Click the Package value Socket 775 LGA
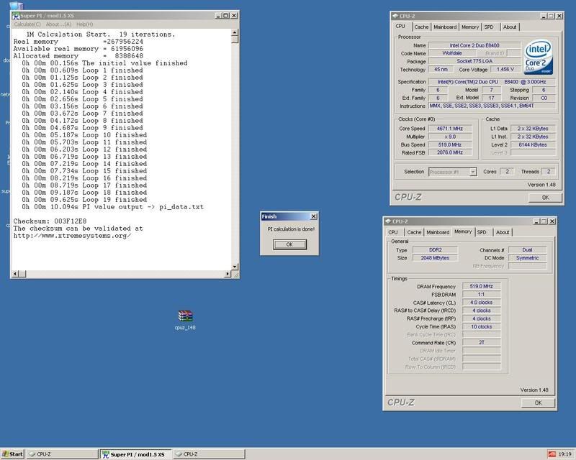This screenshot has height=460, width=576. click(474, 61)
